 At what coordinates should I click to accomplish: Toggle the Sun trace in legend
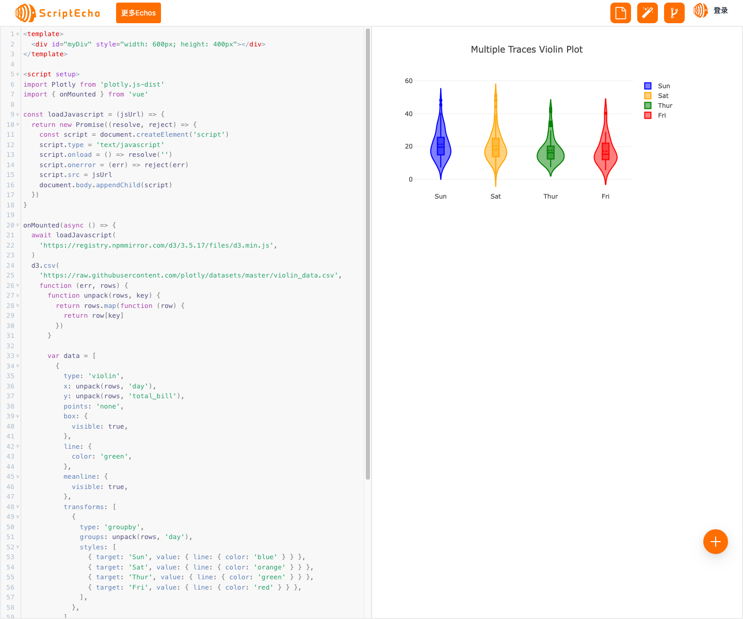point(657,86)
